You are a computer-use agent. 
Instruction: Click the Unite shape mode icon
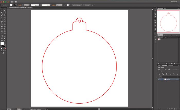(159, 70)
